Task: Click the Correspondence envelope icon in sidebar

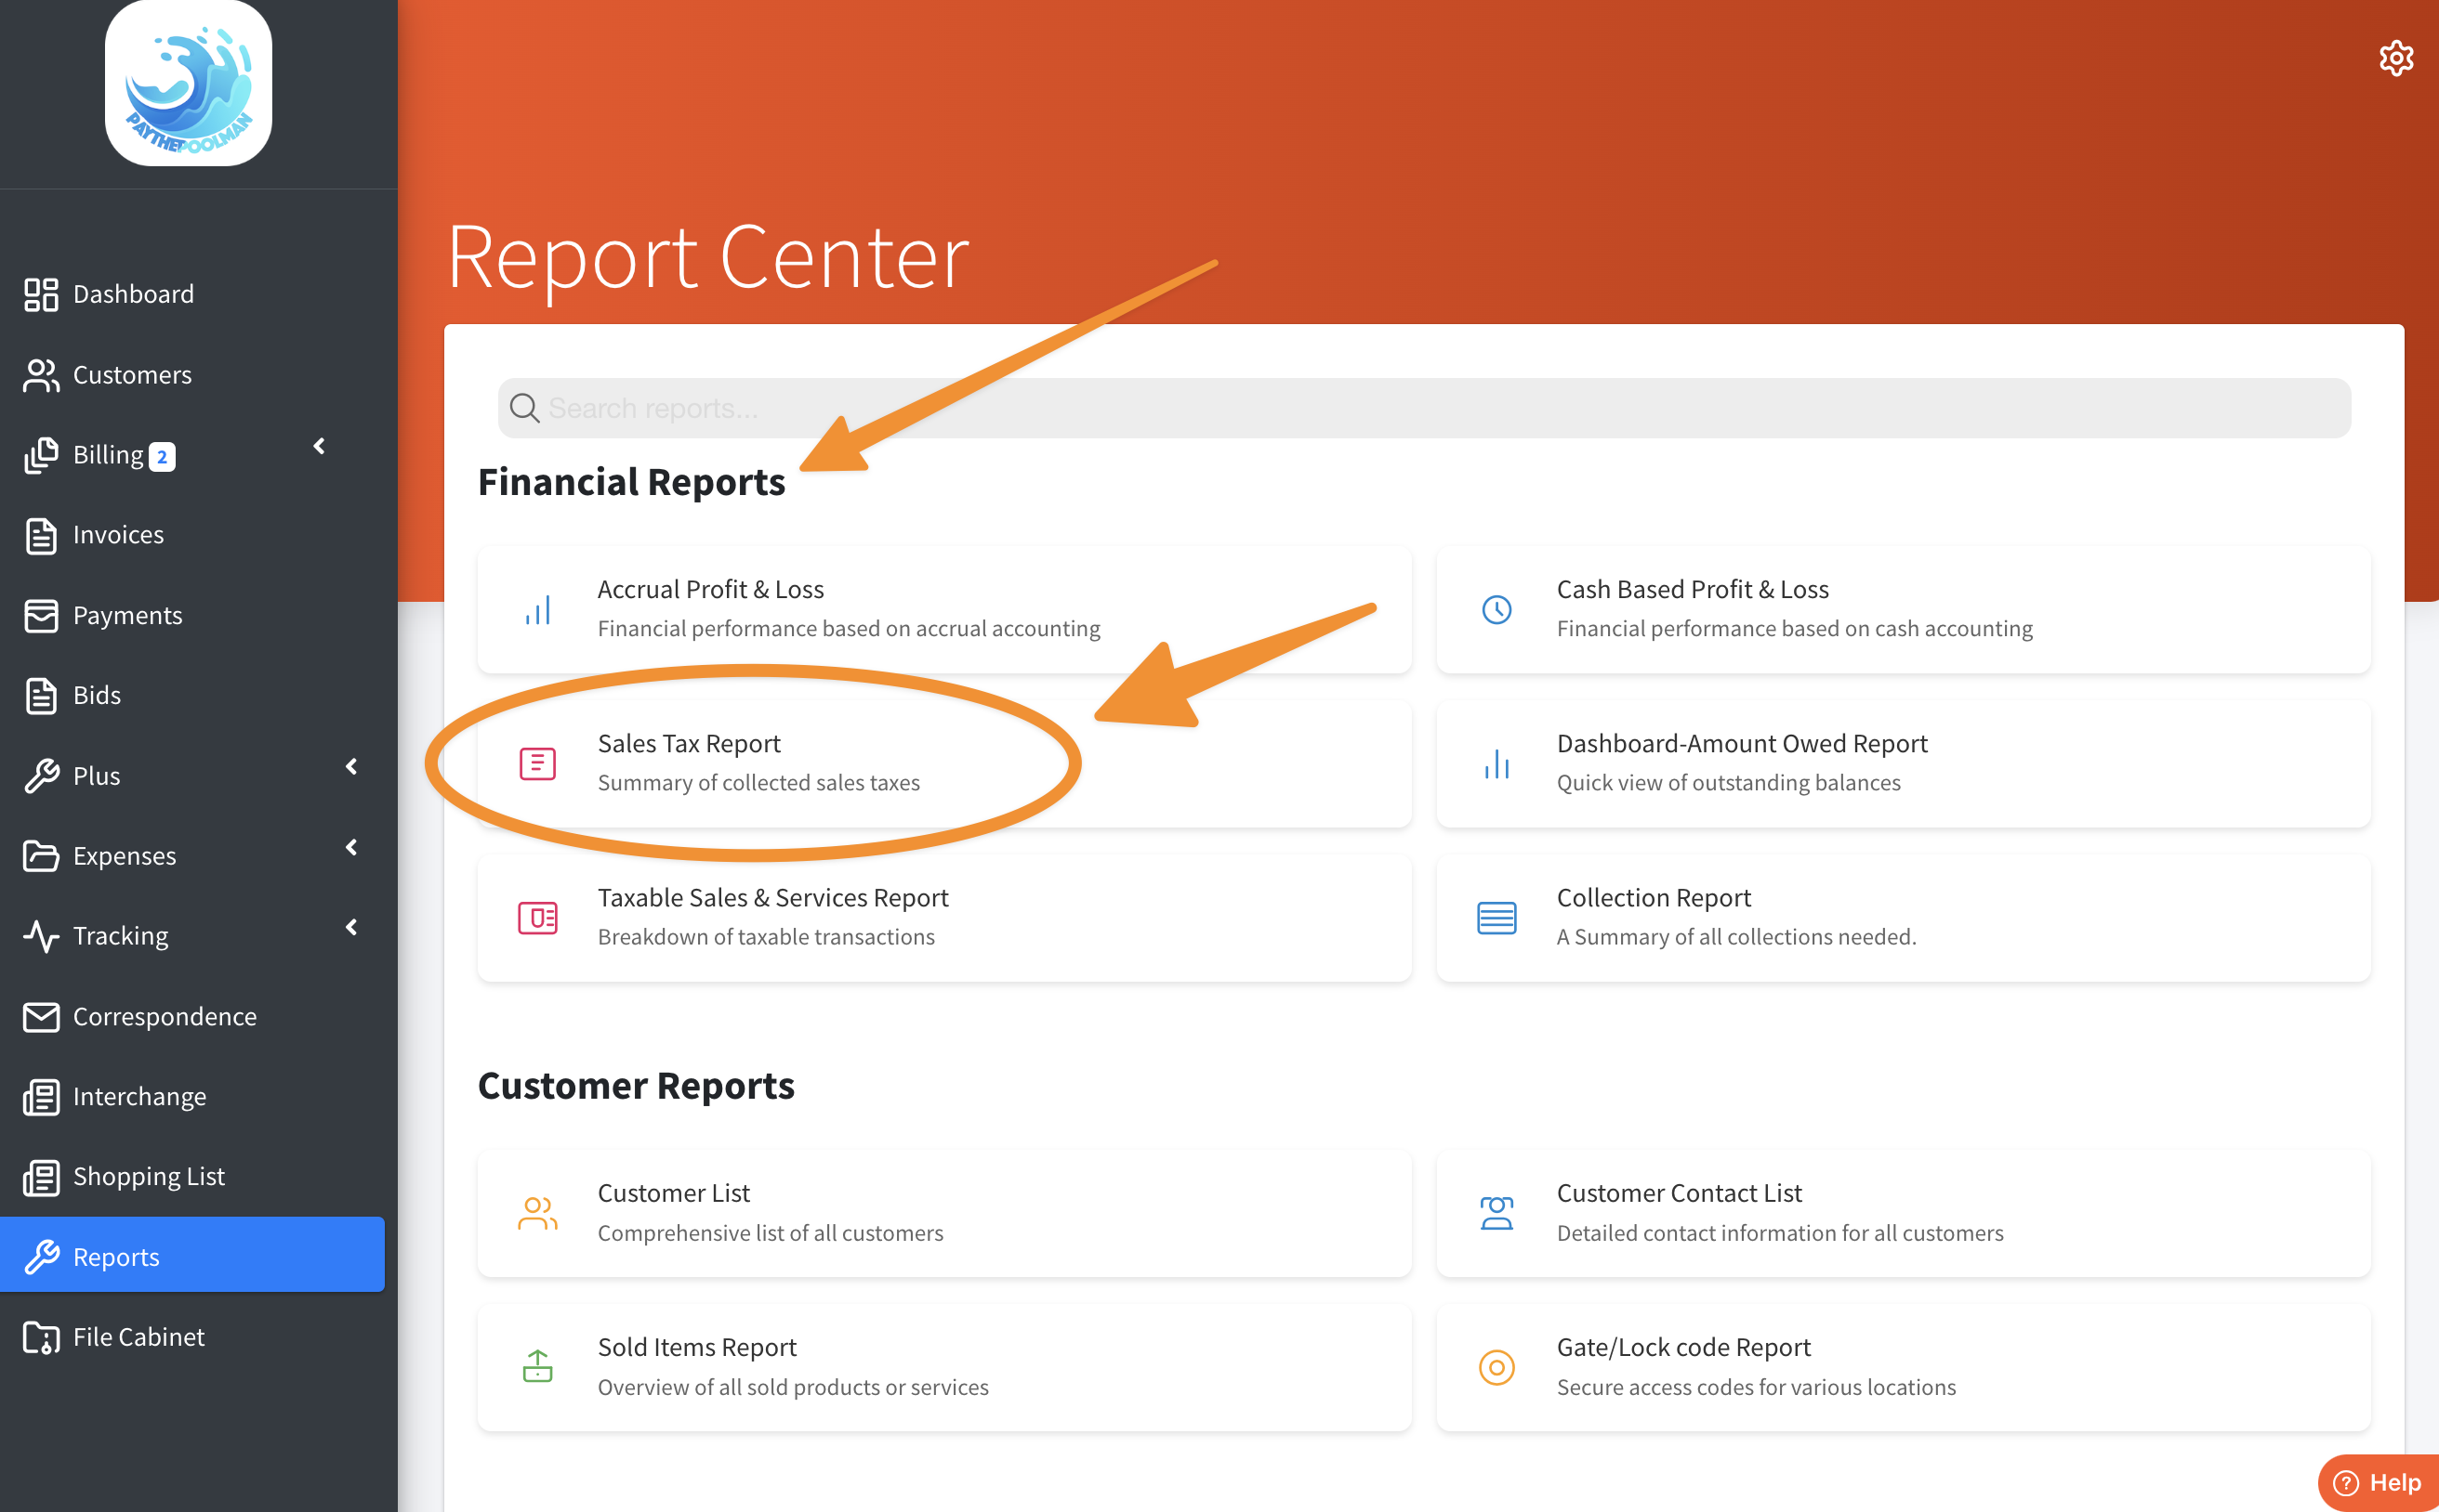Action: 41,1016
